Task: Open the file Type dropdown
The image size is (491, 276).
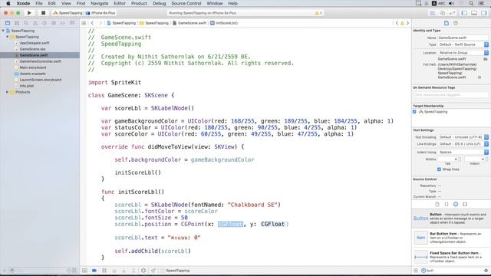Action: point(463,44)
